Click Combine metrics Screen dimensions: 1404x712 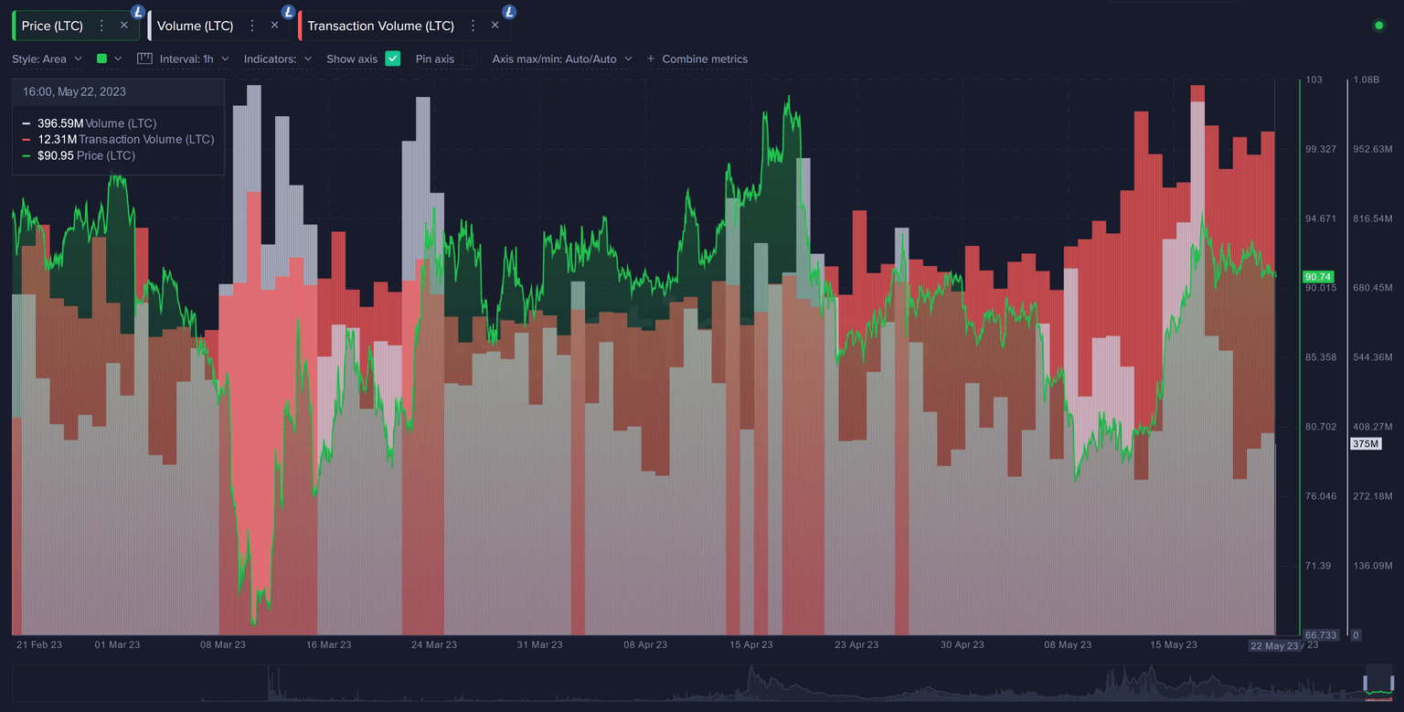[704, 58]
